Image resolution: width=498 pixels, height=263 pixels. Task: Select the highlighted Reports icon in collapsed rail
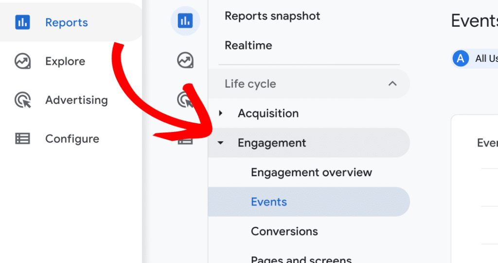point(185,21)
